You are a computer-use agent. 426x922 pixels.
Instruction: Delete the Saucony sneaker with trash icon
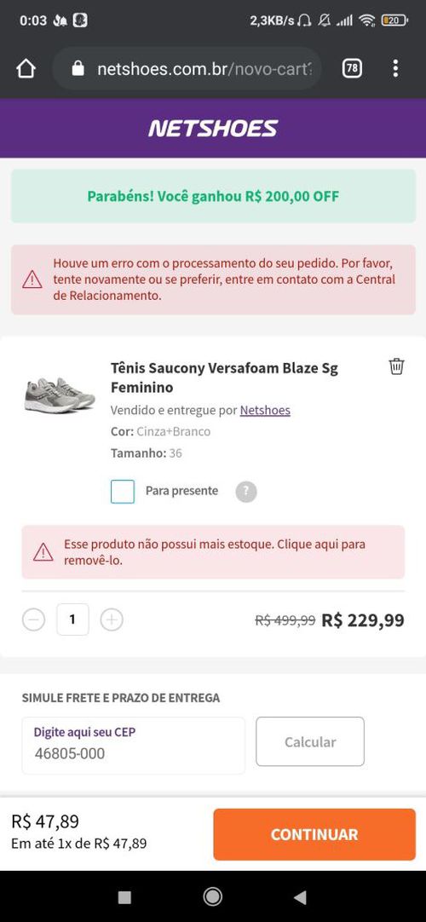click(x=397, y=366)
